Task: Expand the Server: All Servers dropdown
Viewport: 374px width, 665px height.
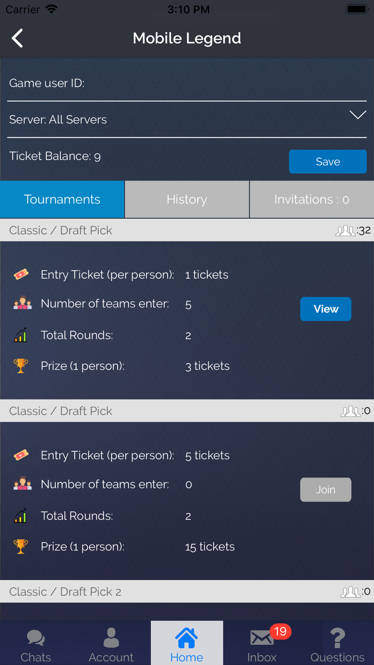Action: point(187,120)
